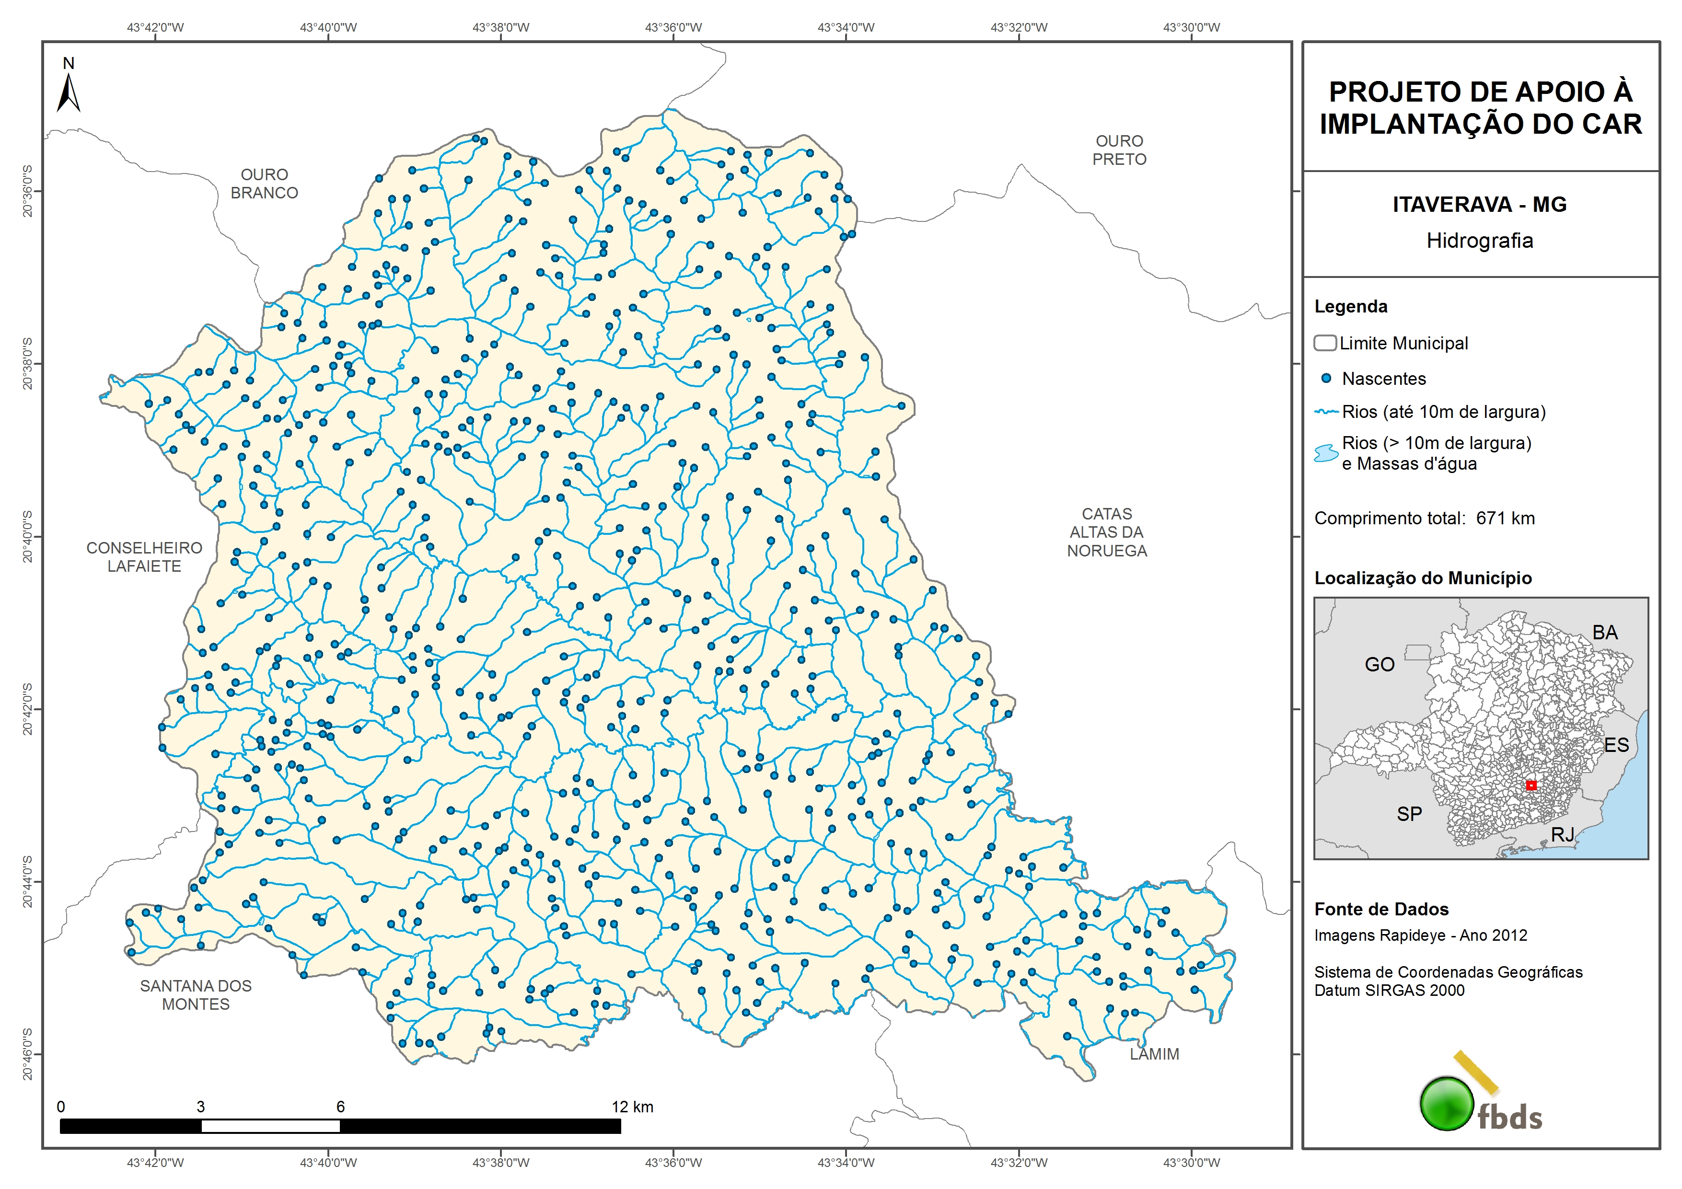The height and width of the screenshot is (1189, 1682).
Task: Click the SP state label in the locator map
Action: [x=1409, y=814]
